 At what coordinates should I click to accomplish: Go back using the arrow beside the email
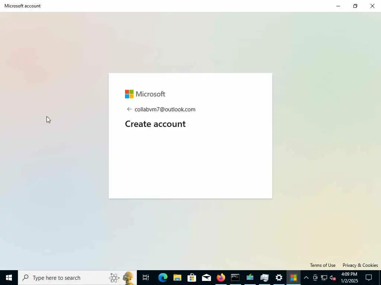point(129,109)
